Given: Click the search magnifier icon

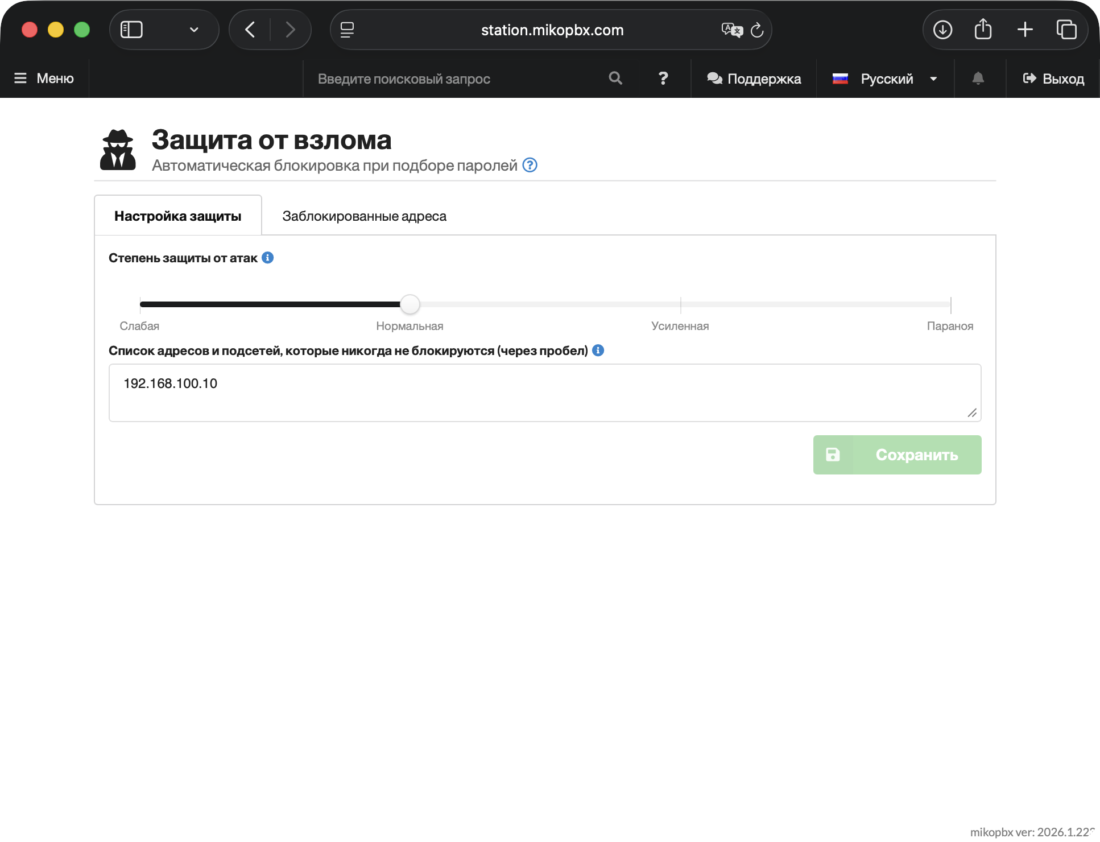Looking at the screenshot, I should tap(615, 79).
